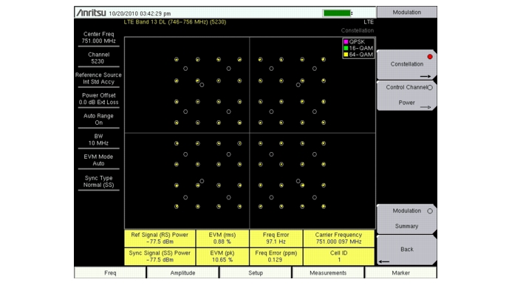509x285 pixels.
Task: Select the Modulation Summary radio indicator
Action: pyautogui.click(x=430, y=211)
